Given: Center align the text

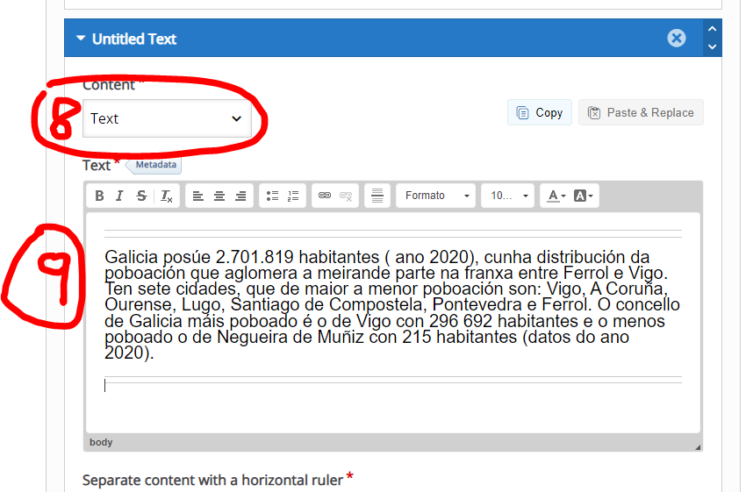Looking at the screenshot, I should pyautogui.click(x=219, y=196).
